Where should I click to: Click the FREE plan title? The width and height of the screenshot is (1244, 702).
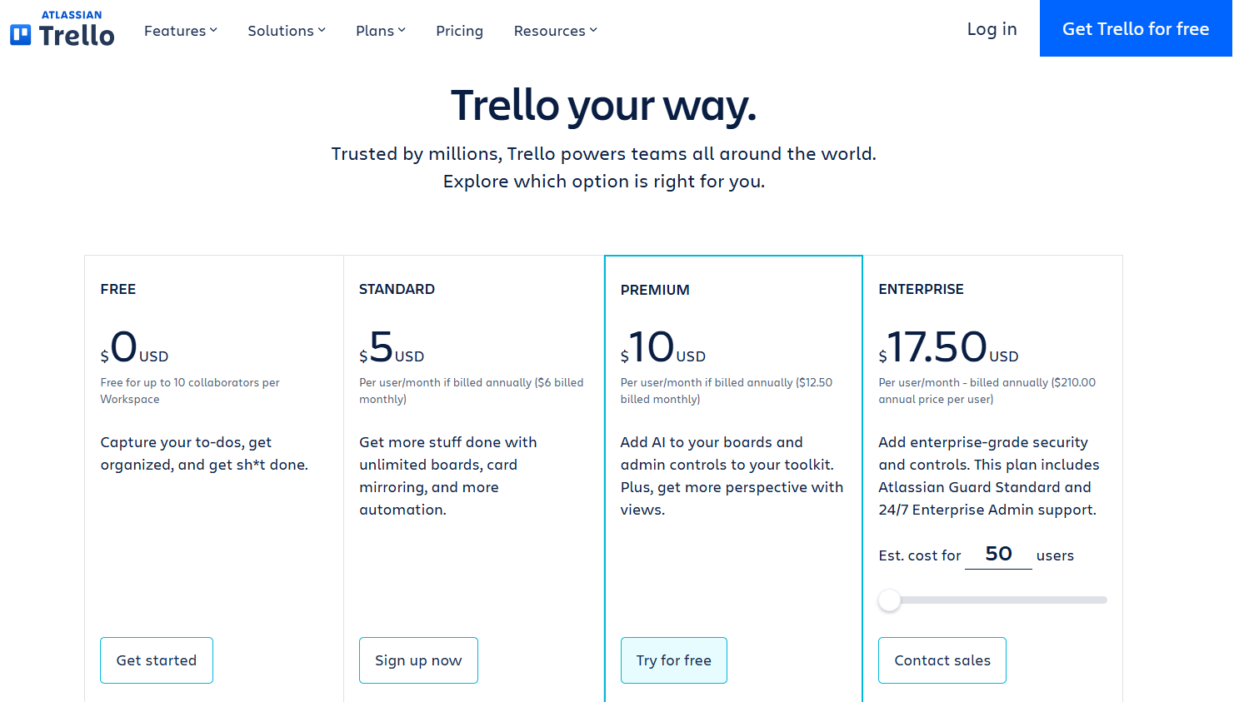pos(118,289)
